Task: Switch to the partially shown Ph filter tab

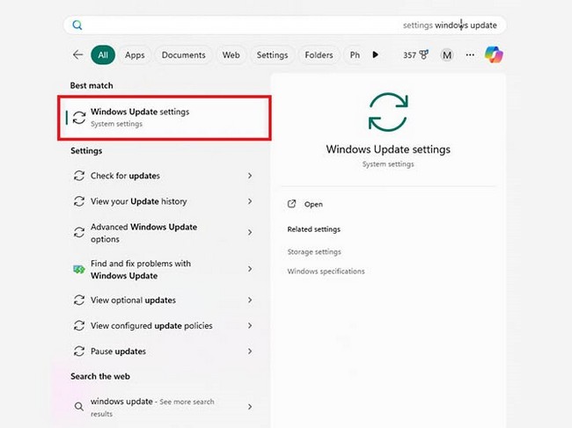Action: click(x=355, y=55)
